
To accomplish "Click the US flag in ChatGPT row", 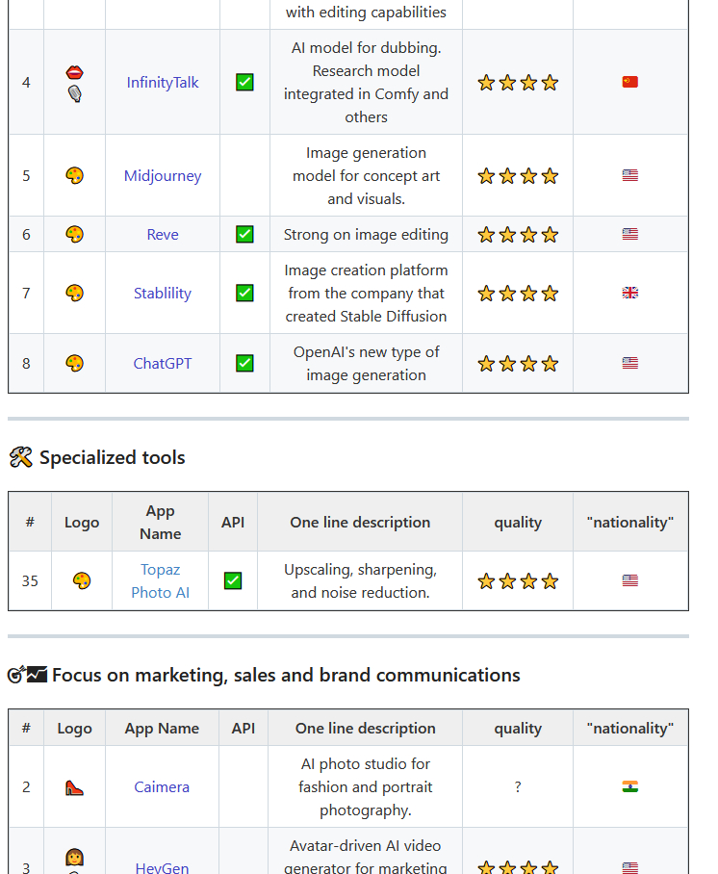I will click(630, 364).
